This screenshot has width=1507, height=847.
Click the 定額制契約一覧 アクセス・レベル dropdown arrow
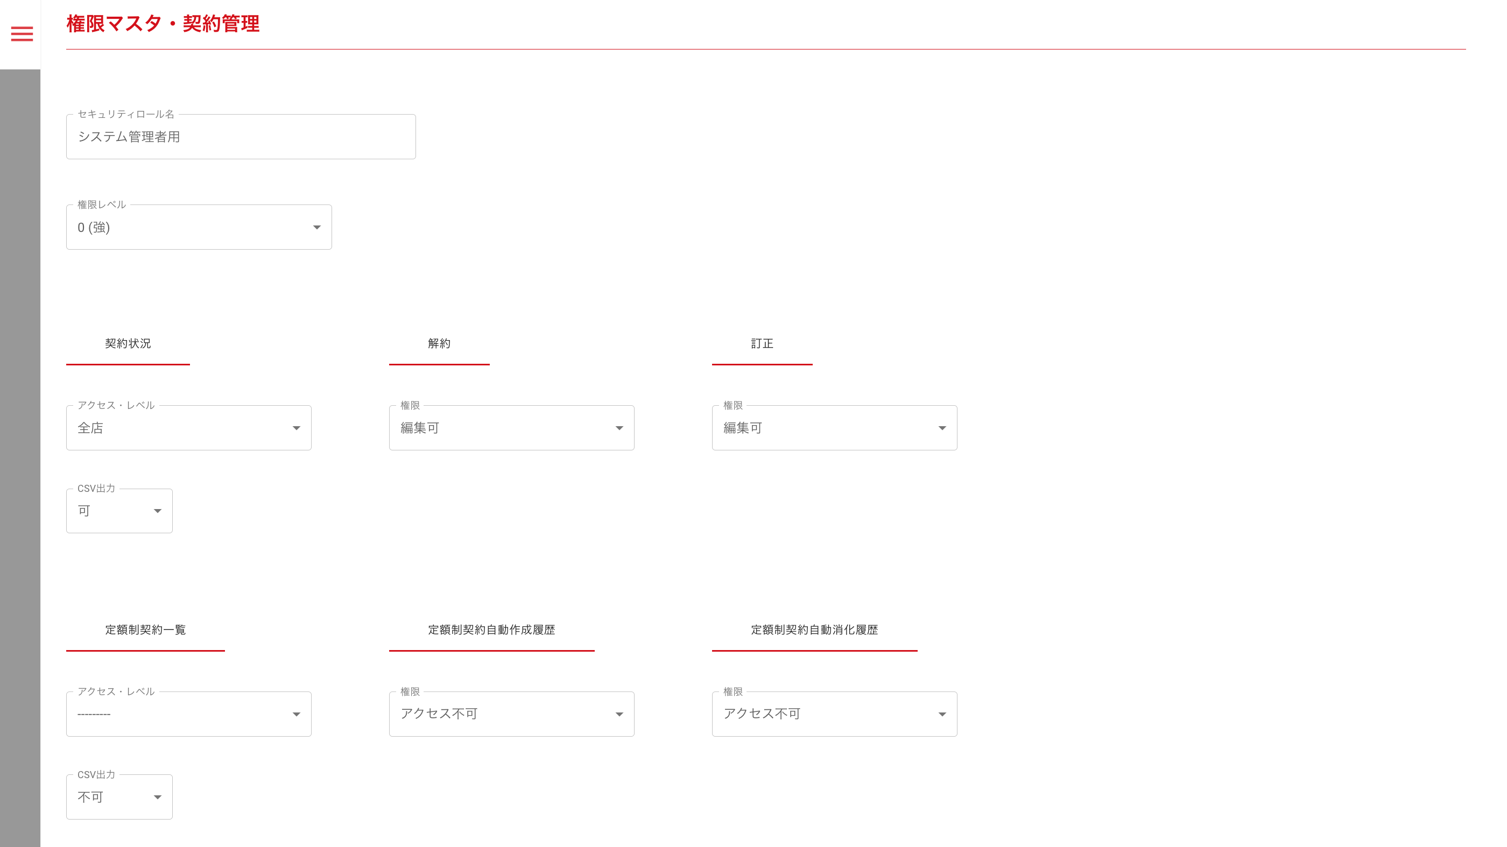coord(296,714)
